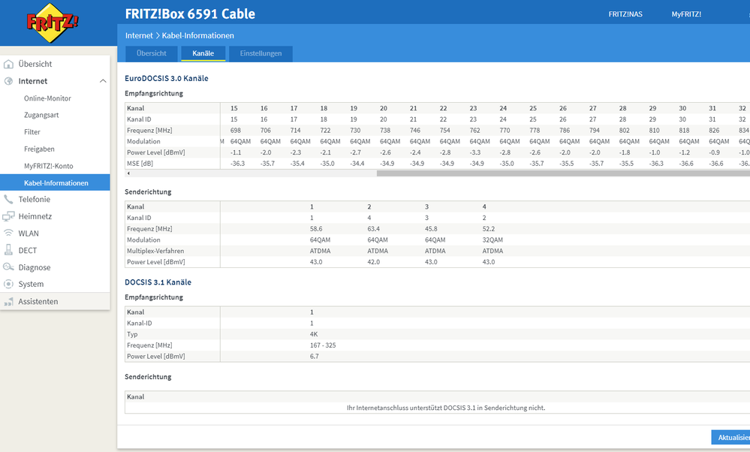This screenshot has width=750, height=452.
Task: Click the FRITZ!Box 6591 Cable title
Action: (x=190, y=14)
